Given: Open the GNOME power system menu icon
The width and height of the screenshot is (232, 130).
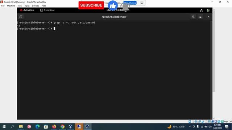Looking at the screenshot, I should coord(208,10).
